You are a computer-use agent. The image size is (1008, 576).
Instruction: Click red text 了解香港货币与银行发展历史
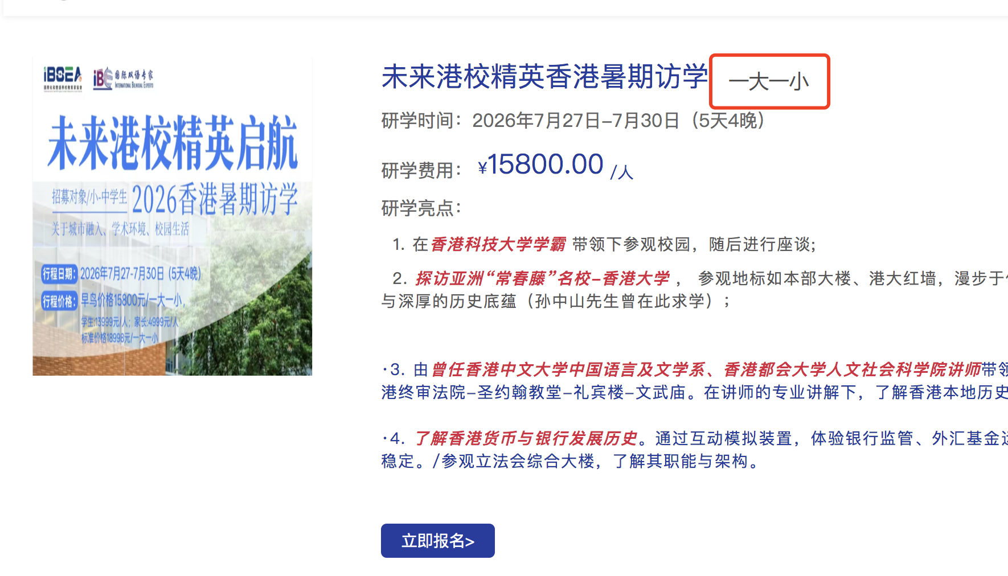[x=525, y=438]
